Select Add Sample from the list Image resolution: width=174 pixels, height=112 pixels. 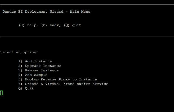coord(36,75)
